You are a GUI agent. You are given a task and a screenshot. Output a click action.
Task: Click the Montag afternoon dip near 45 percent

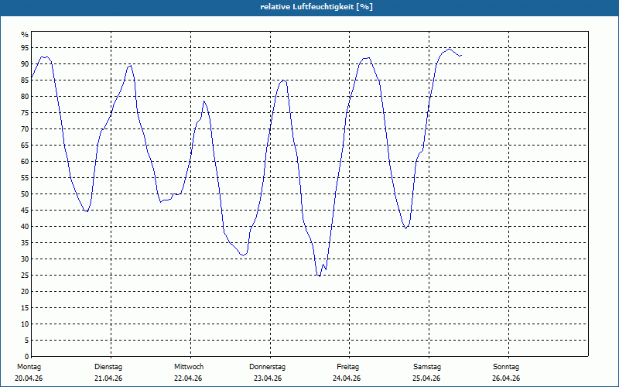click(x=87, y=211)
